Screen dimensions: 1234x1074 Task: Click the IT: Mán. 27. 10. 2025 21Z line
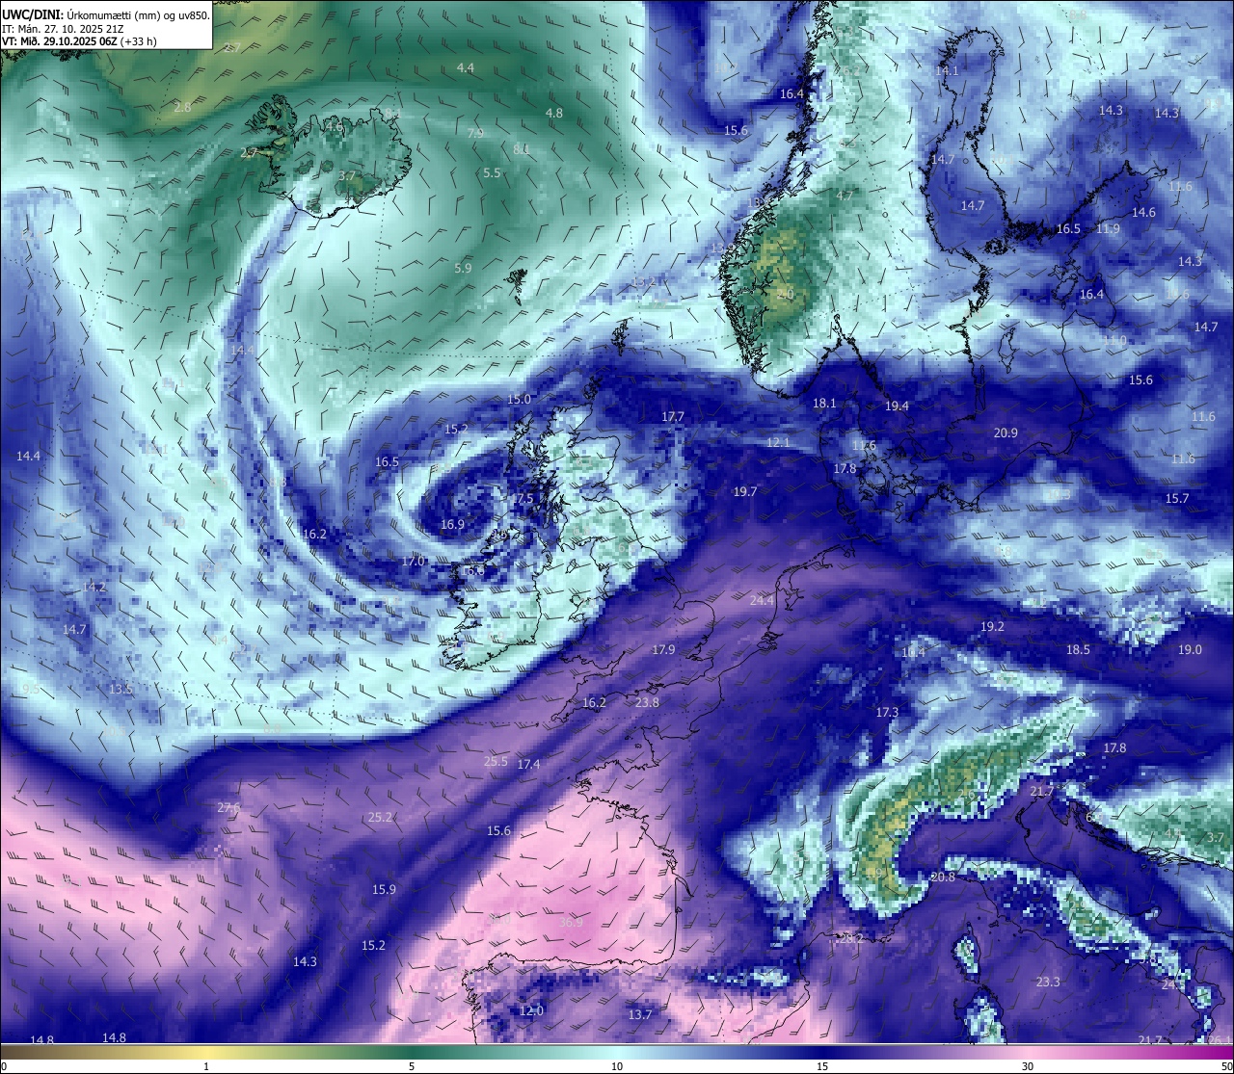click(x=63, y=28)
